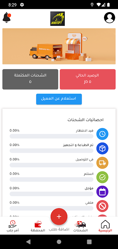Open أمر جلب pickup order tab
Image resolution: width=118 pixels, height=249 pixels.
pyautogui.click(x=13, y=226)
